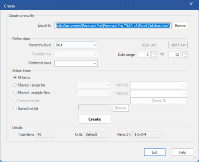The image size is (199, 162).
Task: Click the Date range start field
Action: [144, 54]
